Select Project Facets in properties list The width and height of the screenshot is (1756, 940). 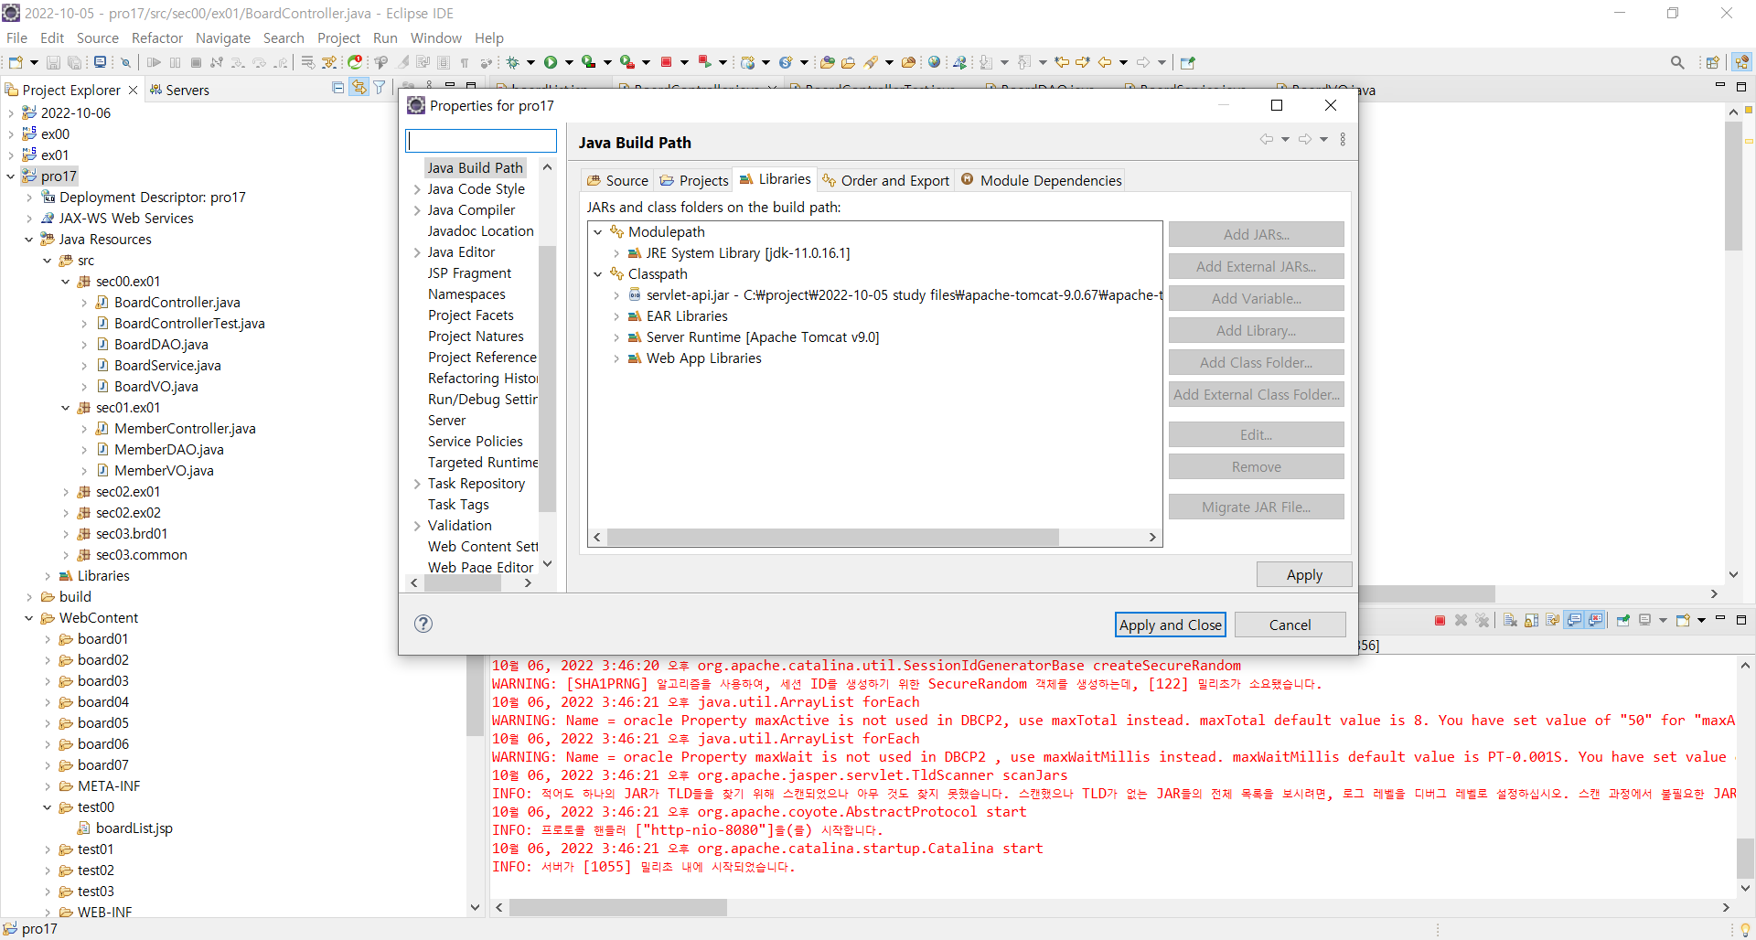(x=471, y=315)
